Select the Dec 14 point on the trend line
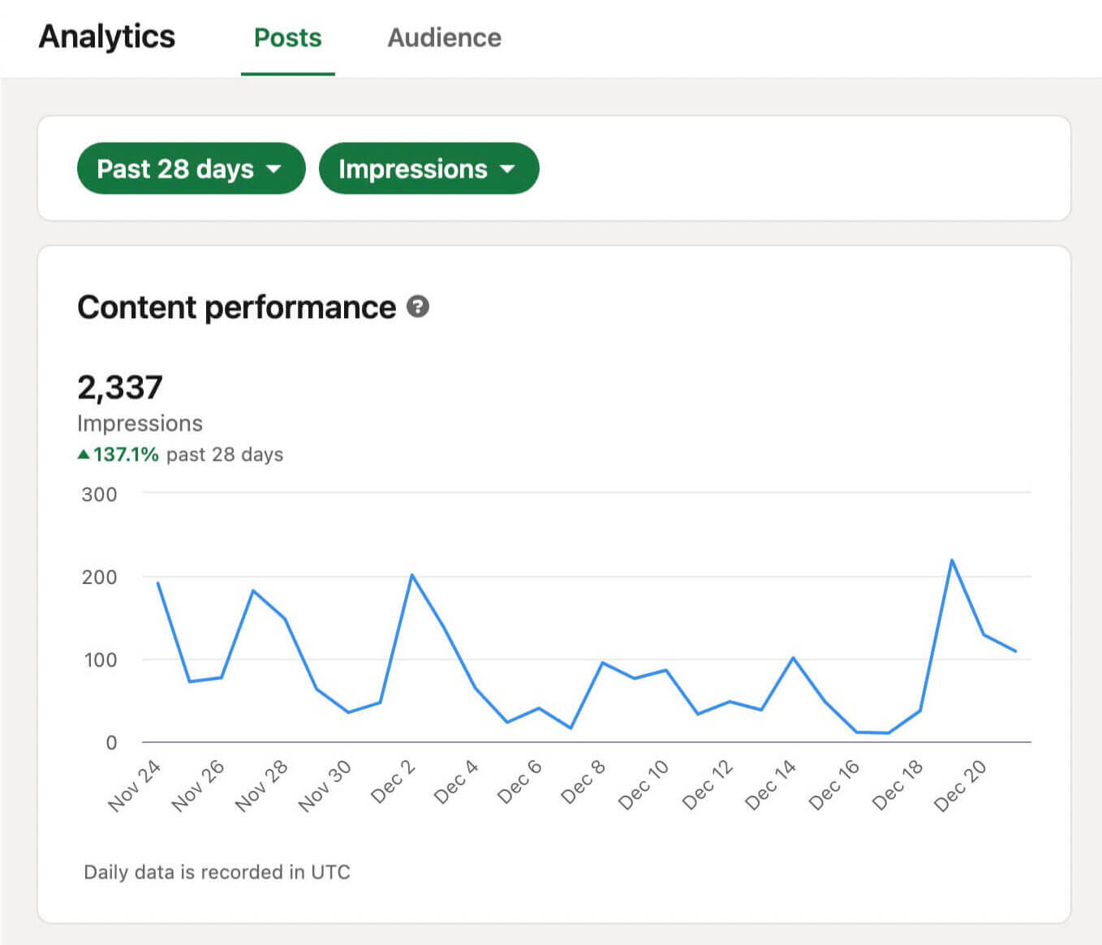1102x945 pixels. click(x=793, y=655)
